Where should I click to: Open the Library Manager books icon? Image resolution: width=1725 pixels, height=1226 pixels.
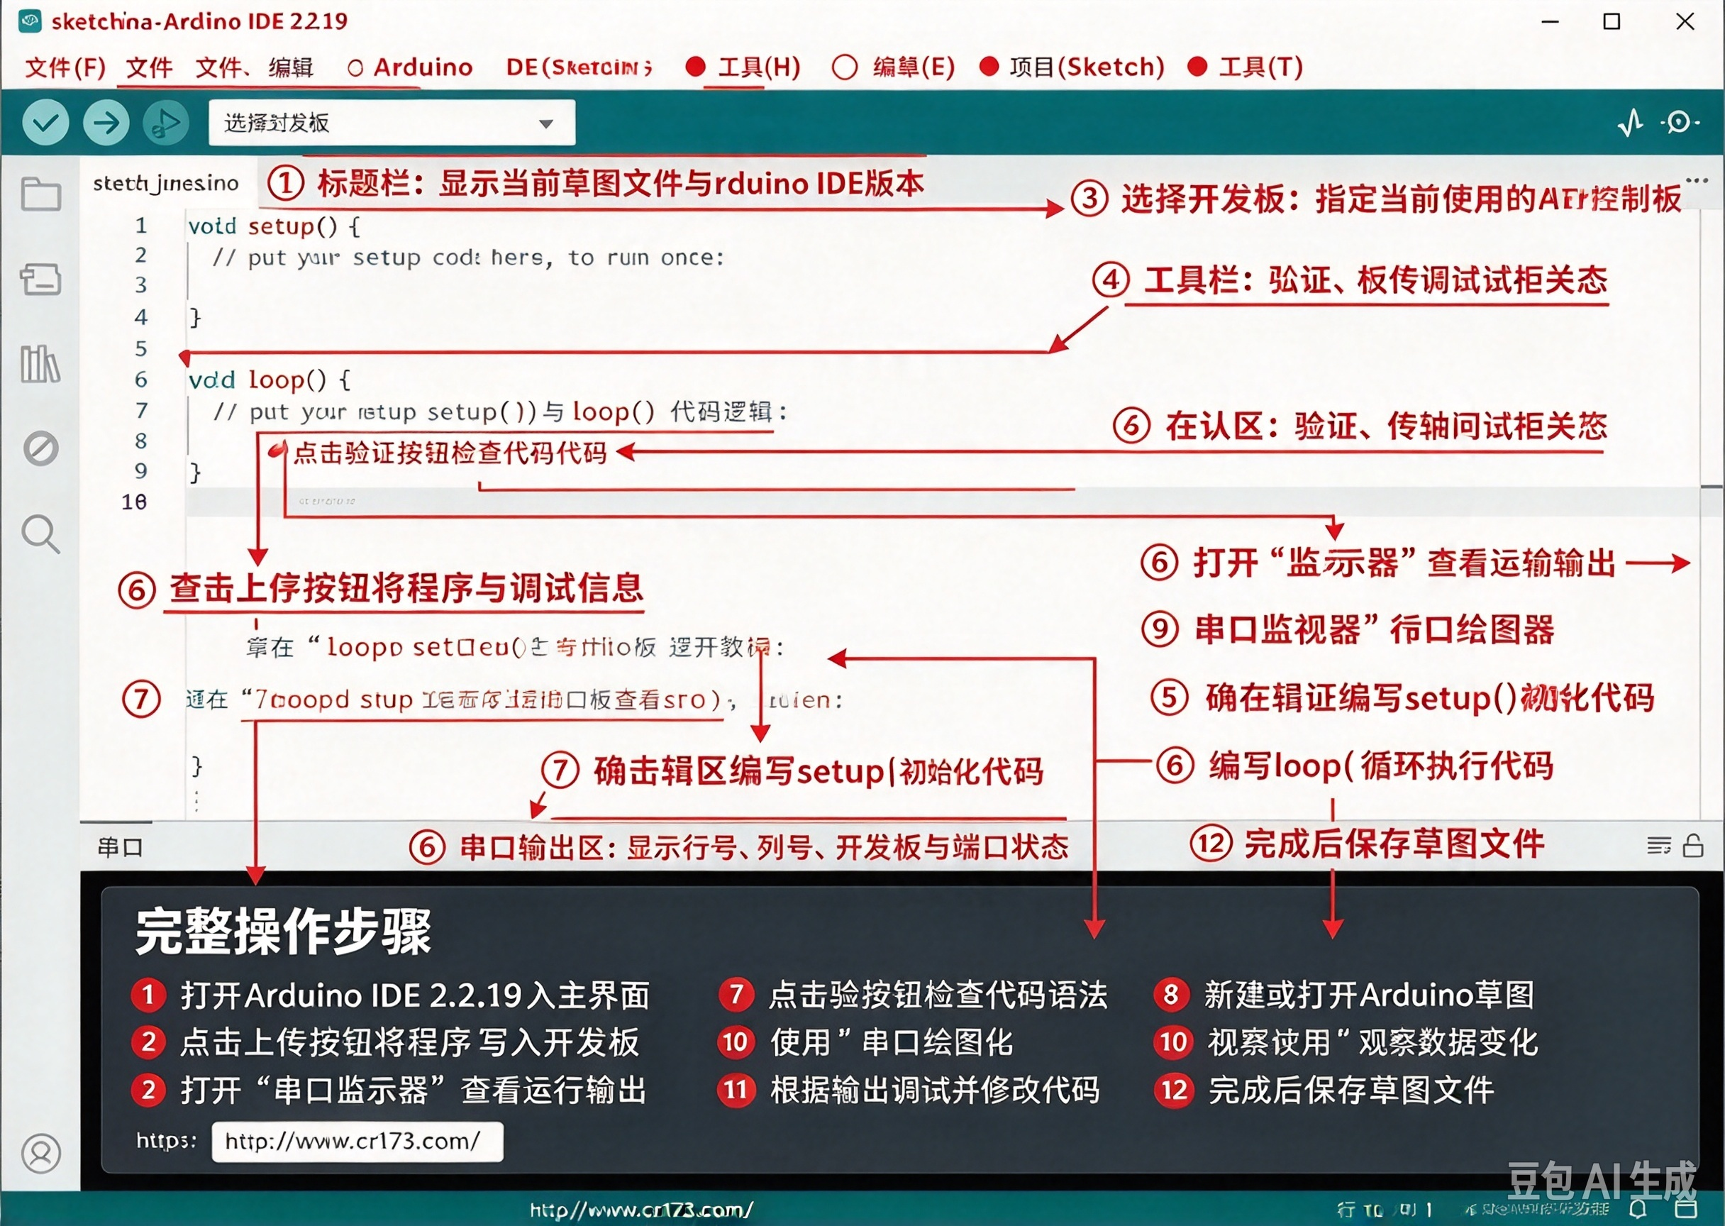click(40, 365)
